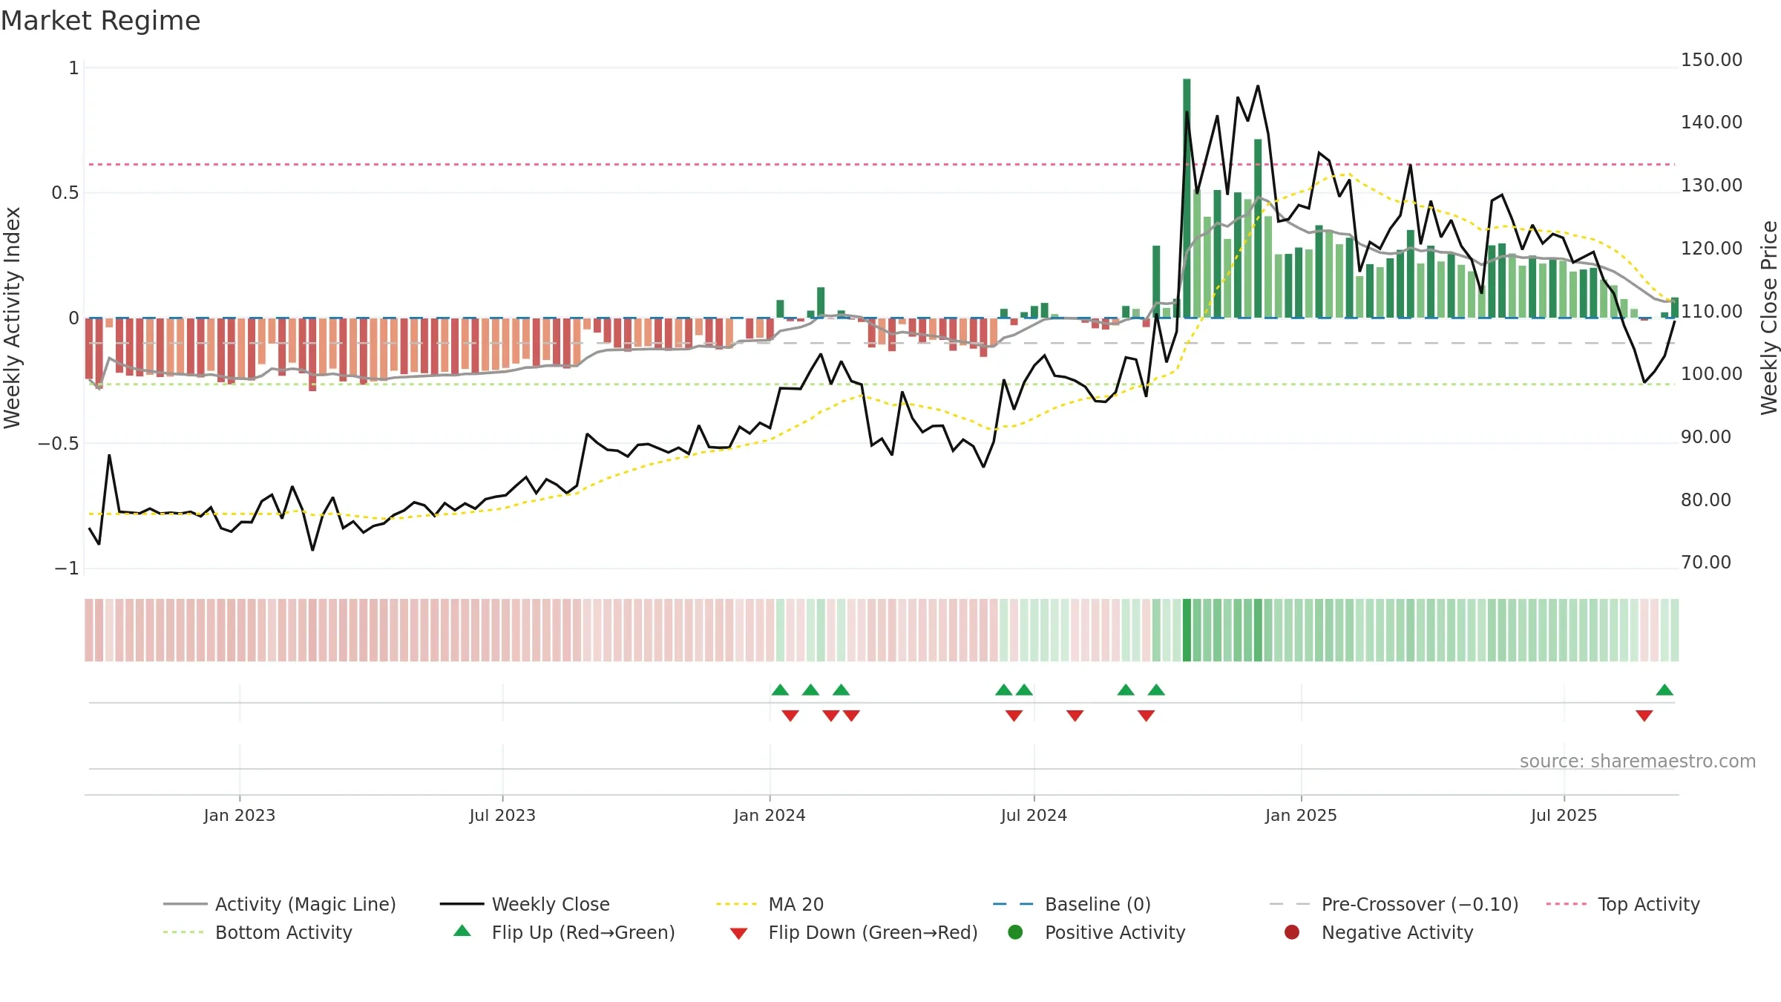The width and height of the screenshot is (1781, 1002).
Task: Click the 130.00 price axis tick
Action: (1711, 185)
